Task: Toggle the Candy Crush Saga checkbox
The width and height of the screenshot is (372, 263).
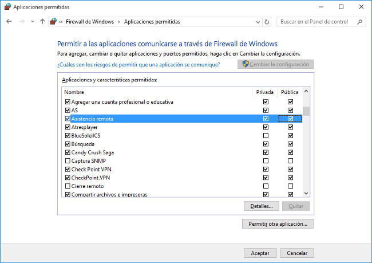Action: click(68, 152)
